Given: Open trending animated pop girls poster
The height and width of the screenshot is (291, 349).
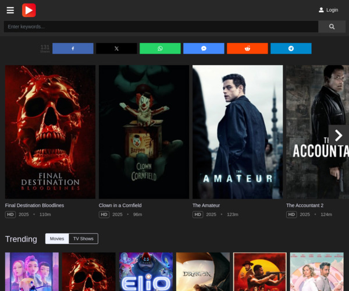Looking at the screenshot, I should [32, 272].
